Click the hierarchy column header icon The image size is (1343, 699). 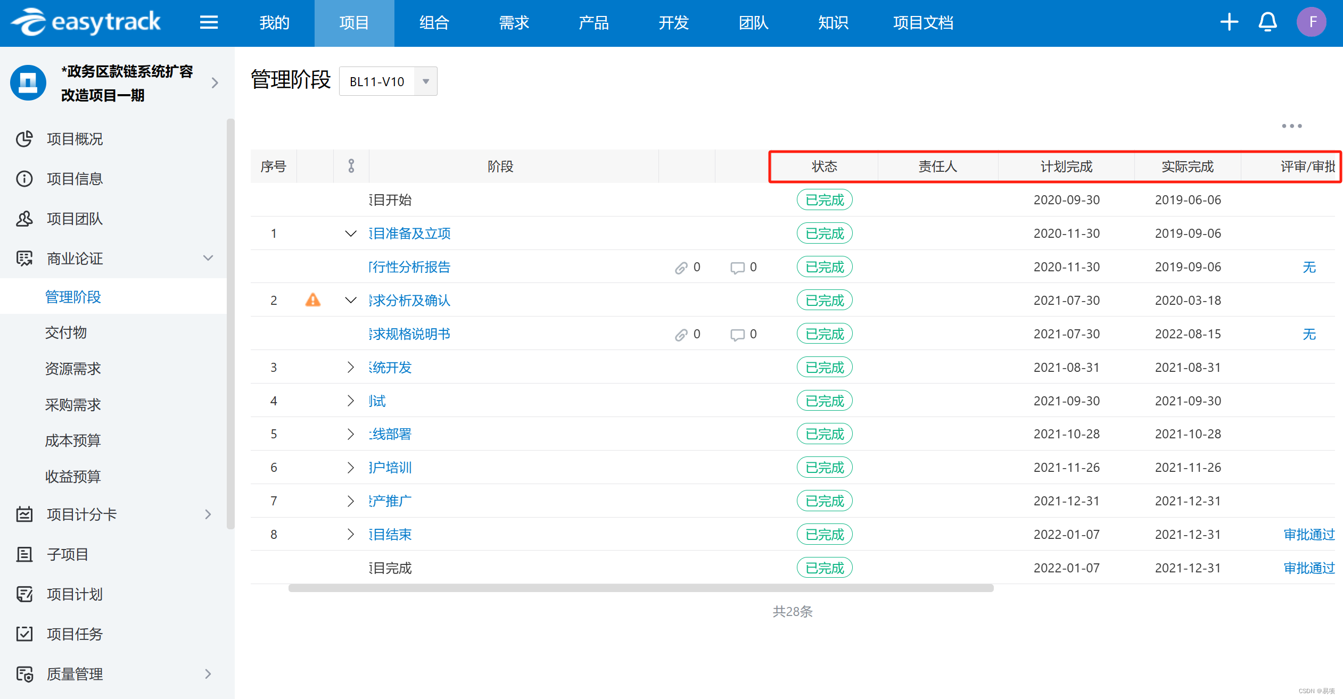(x=351, y=166)
